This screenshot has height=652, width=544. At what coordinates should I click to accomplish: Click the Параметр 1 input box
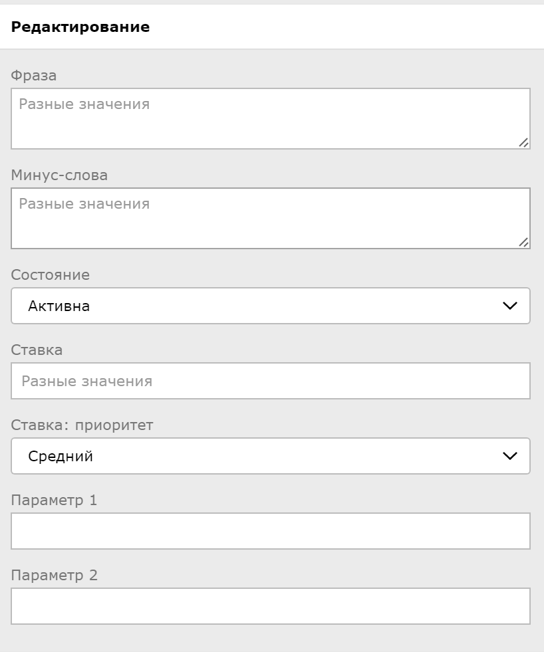pos(270,531)
